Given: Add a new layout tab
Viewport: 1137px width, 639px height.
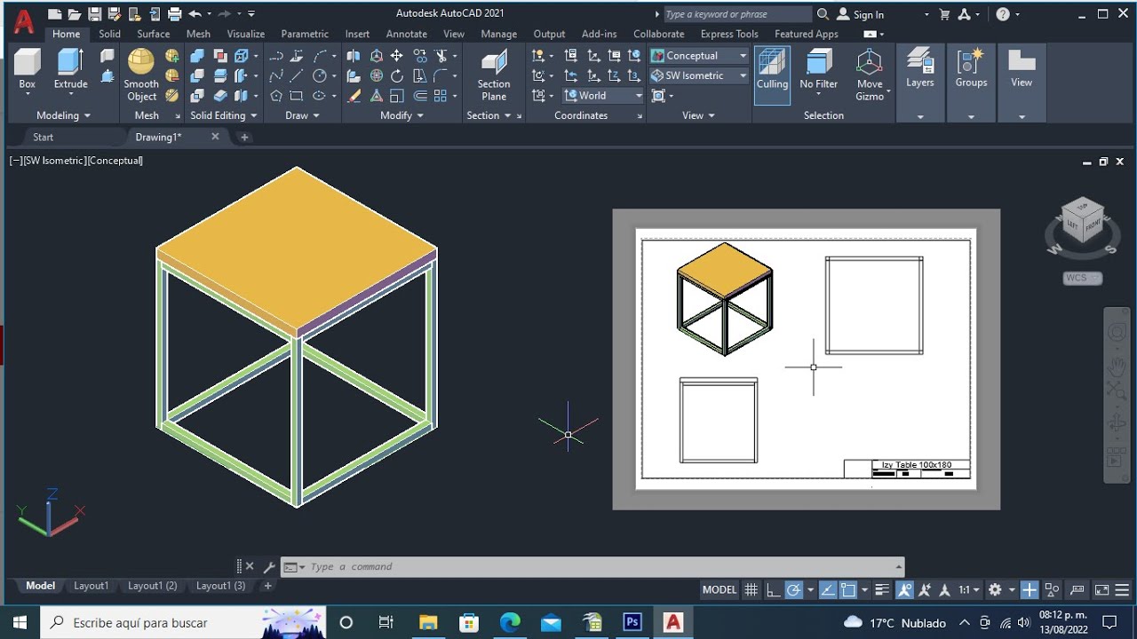Looking at the screenshot, I should pos(268,586).
